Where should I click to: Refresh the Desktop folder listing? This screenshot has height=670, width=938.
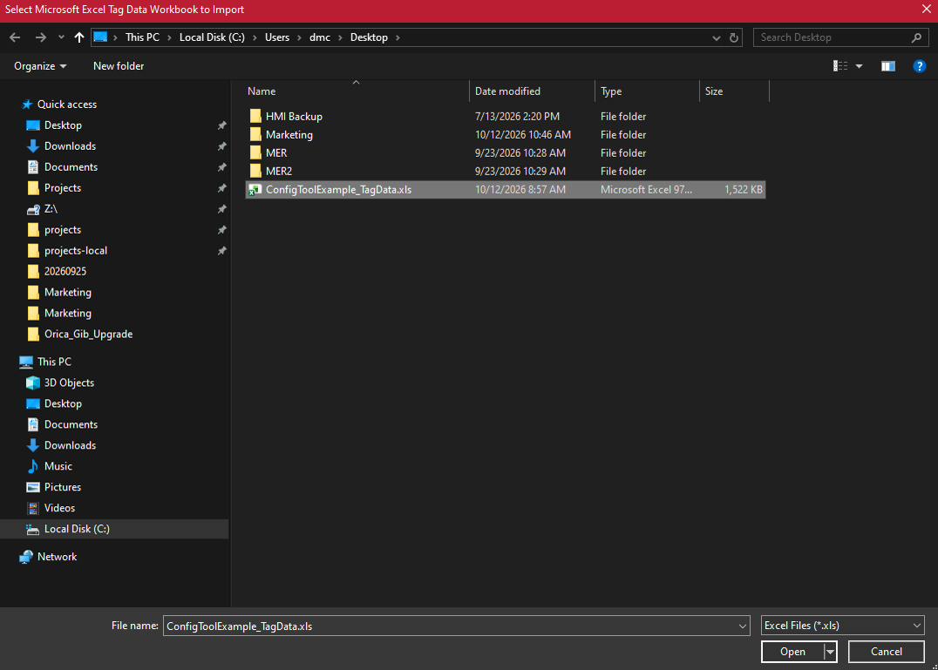pyautogui.click(x=734, y=37)
